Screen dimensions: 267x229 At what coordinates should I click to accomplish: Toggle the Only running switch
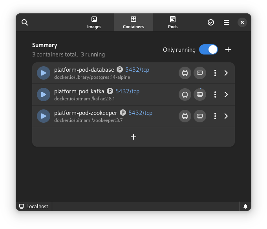tap(208, 49)
